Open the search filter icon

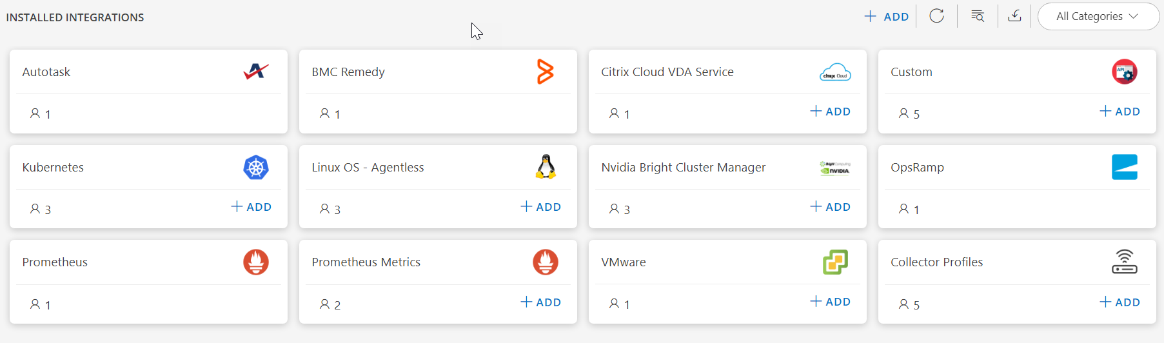click(978, 16)
